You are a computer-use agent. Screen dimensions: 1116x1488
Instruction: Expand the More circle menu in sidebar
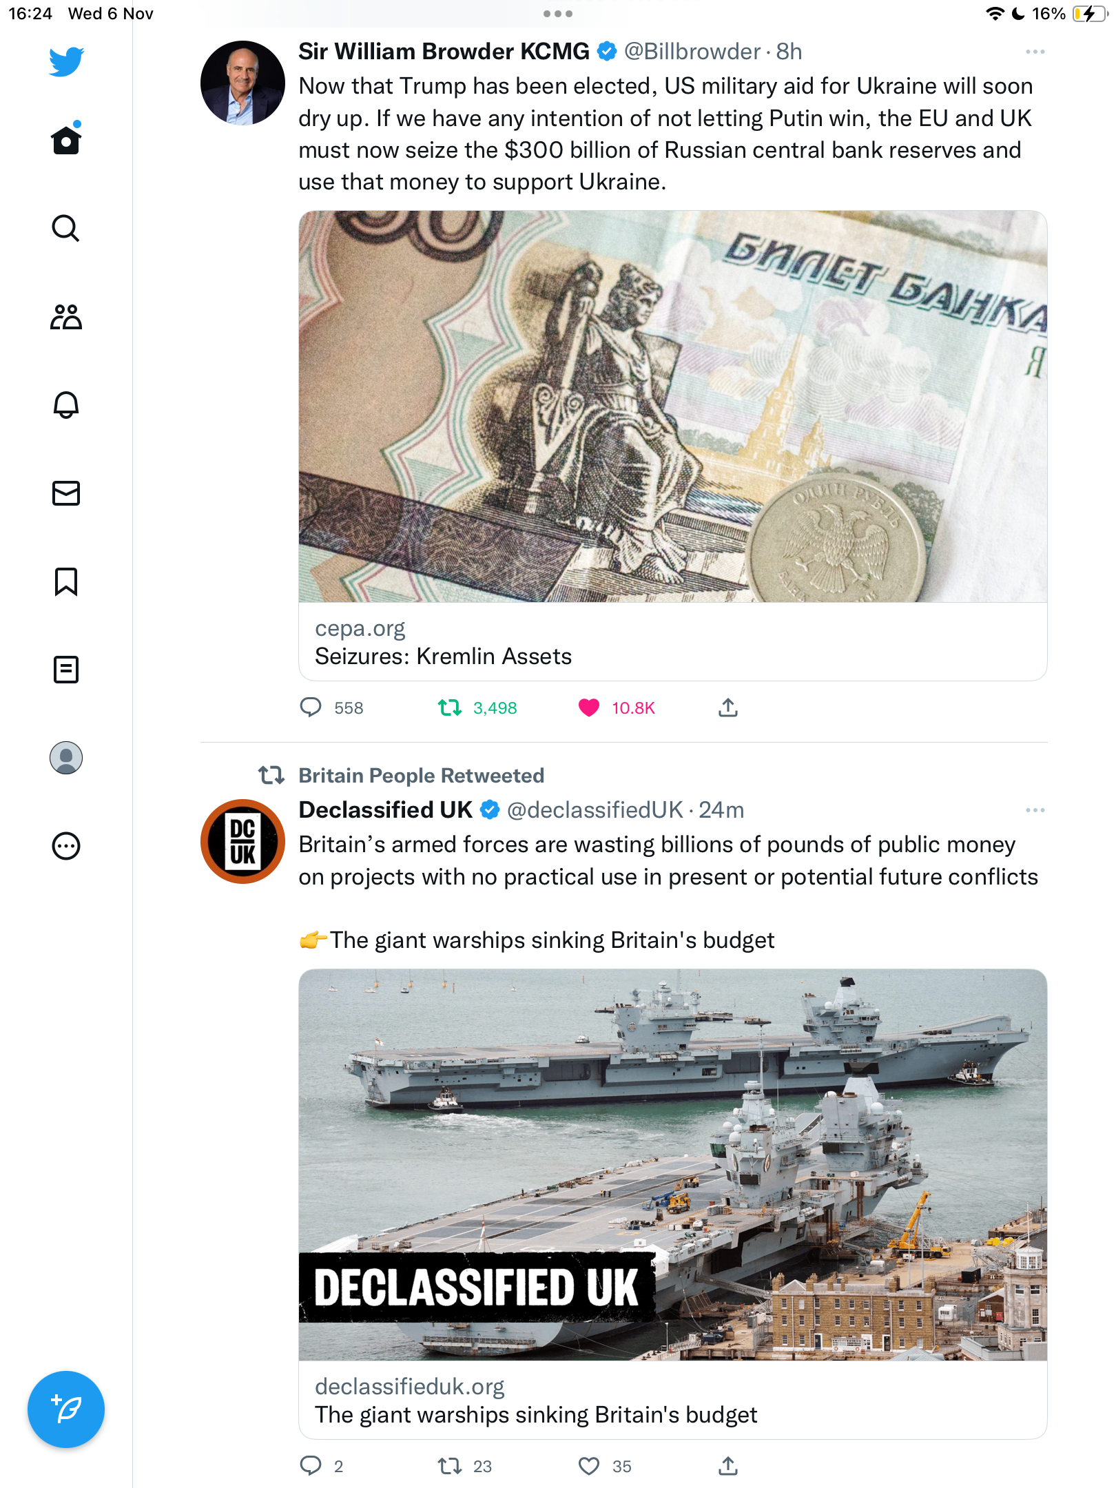tap(66, 846)
